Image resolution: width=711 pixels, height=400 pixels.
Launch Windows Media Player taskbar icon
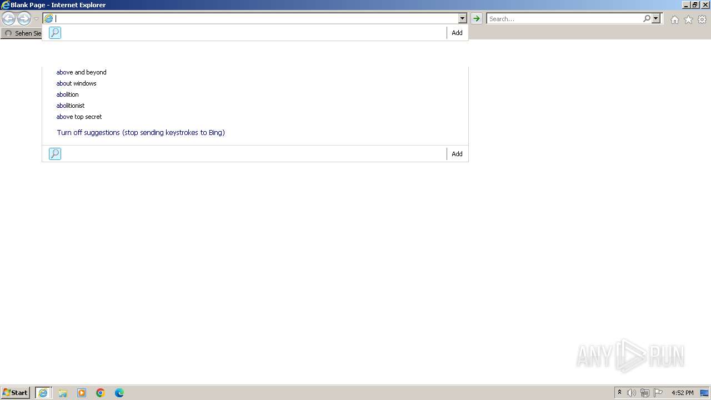click(82, 393)
